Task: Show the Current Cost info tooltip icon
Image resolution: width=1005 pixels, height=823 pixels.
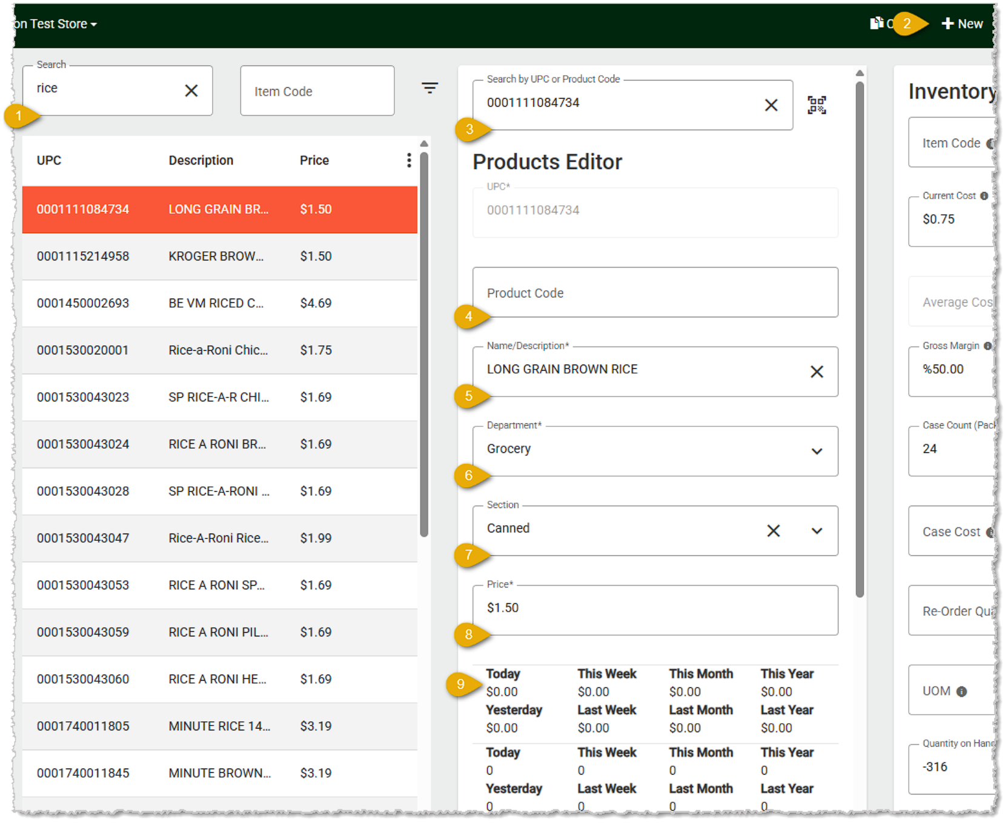Action: 984,196
